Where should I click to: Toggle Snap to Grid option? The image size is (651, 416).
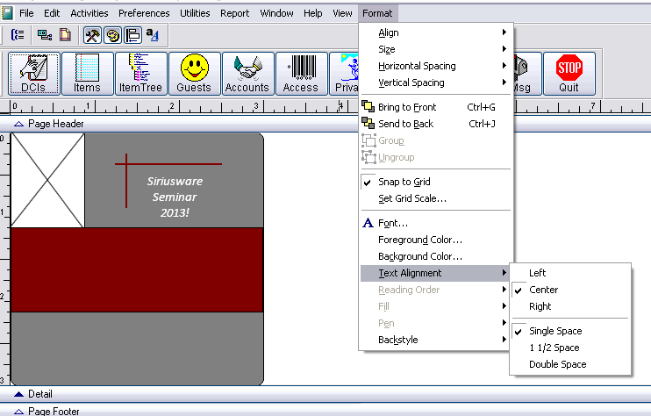434,182
